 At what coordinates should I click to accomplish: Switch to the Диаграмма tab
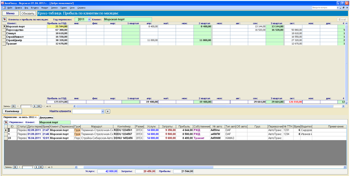pos(46,117)
